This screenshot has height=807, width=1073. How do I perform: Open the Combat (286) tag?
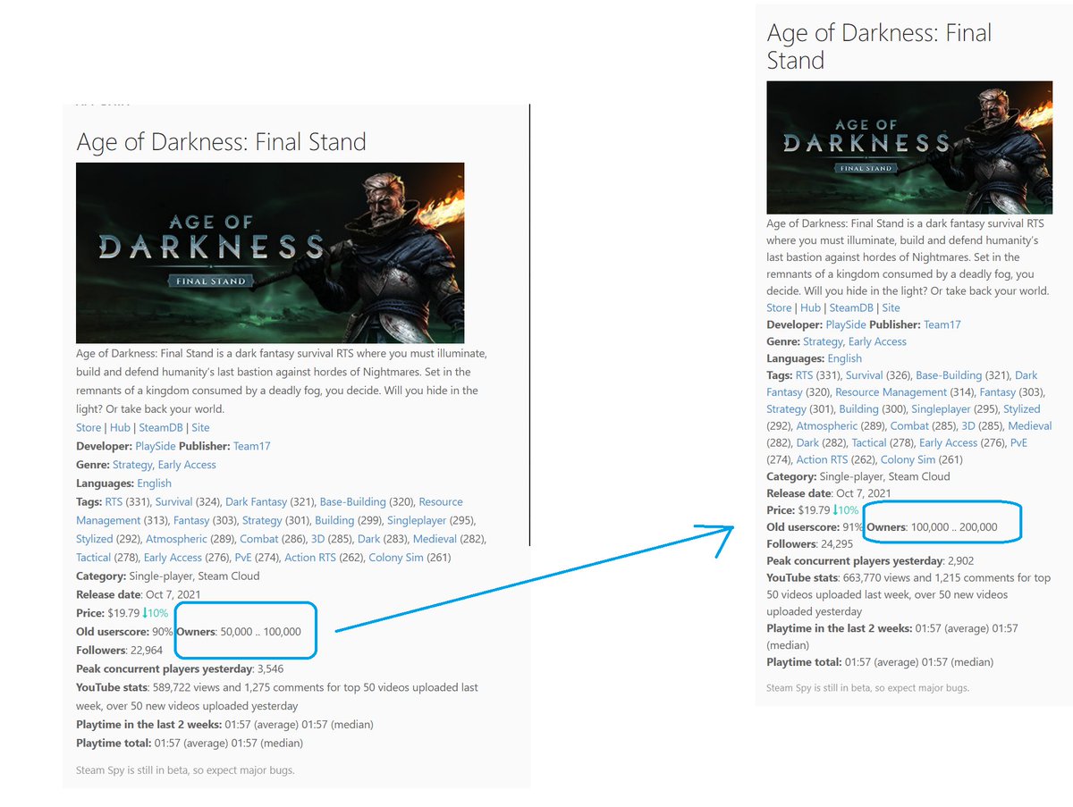point(259,539)
